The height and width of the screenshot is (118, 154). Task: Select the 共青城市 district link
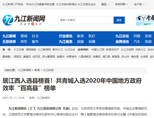(x=71, y=57)
